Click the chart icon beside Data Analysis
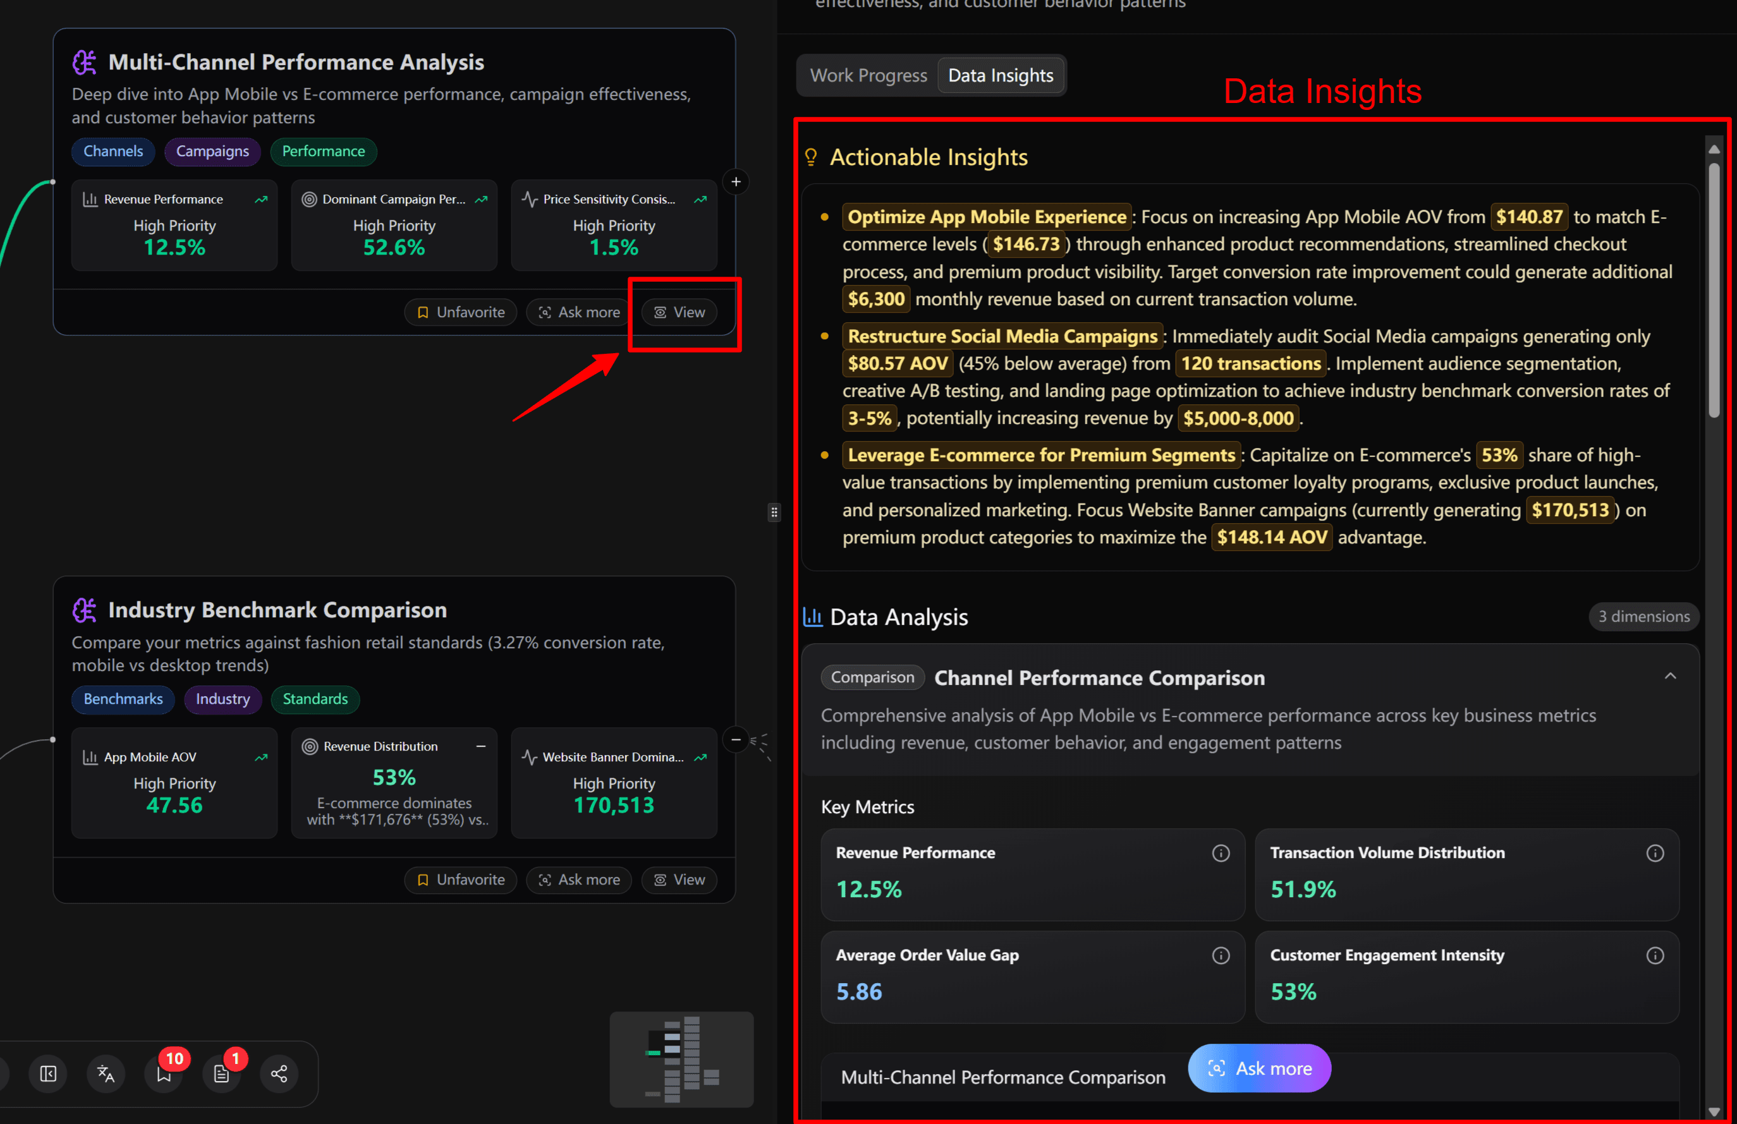Viewport: 1737px width, 1124px height. tap(813, 617)
